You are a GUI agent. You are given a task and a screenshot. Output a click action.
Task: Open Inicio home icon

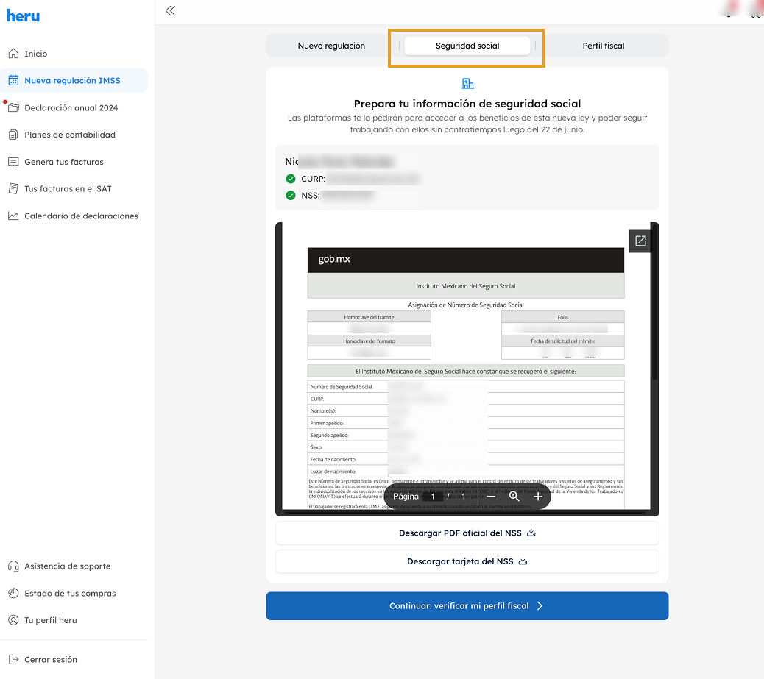click(14, 54)
